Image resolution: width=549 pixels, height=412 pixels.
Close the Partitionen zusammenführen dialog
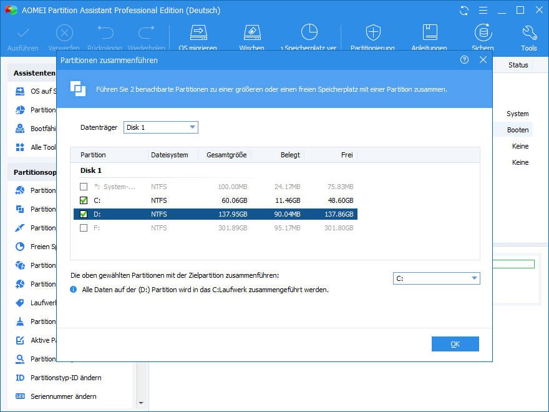point(483,60)
